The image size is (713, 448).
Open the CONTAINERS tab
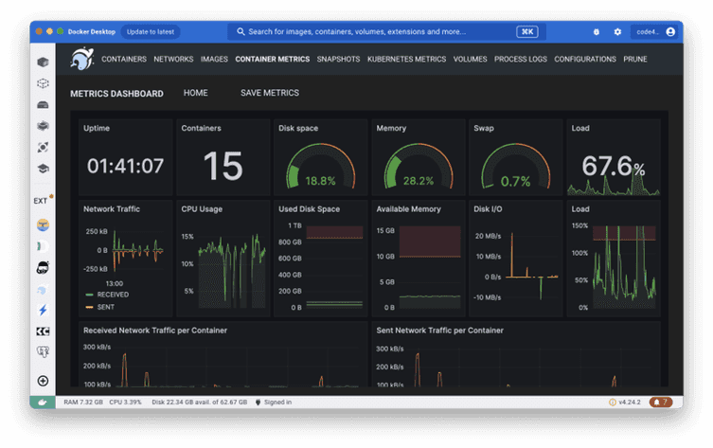[124, 59]
